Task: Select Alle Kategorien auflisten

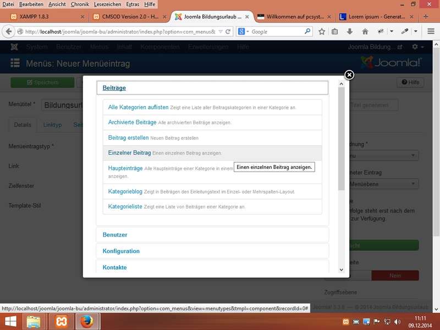Action: click(138, 107)
